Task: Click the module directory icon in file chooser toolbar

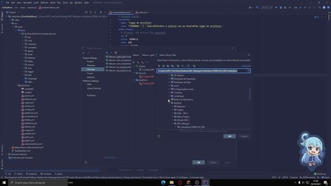Action: pyautogui.click(x=173, y=66)
